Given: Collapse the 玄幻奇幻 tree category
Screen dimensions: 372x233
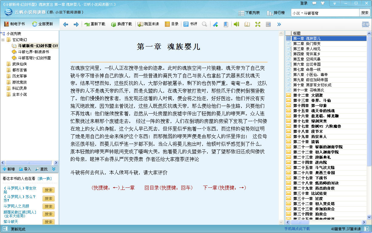Looking at the screenshot, I should (x=3, y=40).
